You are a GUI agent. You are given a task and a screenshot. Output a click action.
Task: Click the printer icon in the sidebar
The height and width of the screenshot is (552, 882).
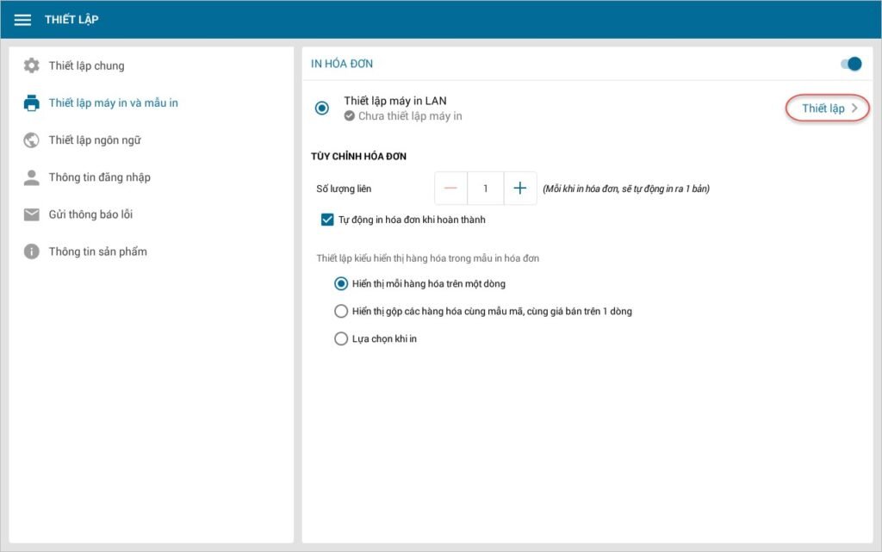pos(32,103)
